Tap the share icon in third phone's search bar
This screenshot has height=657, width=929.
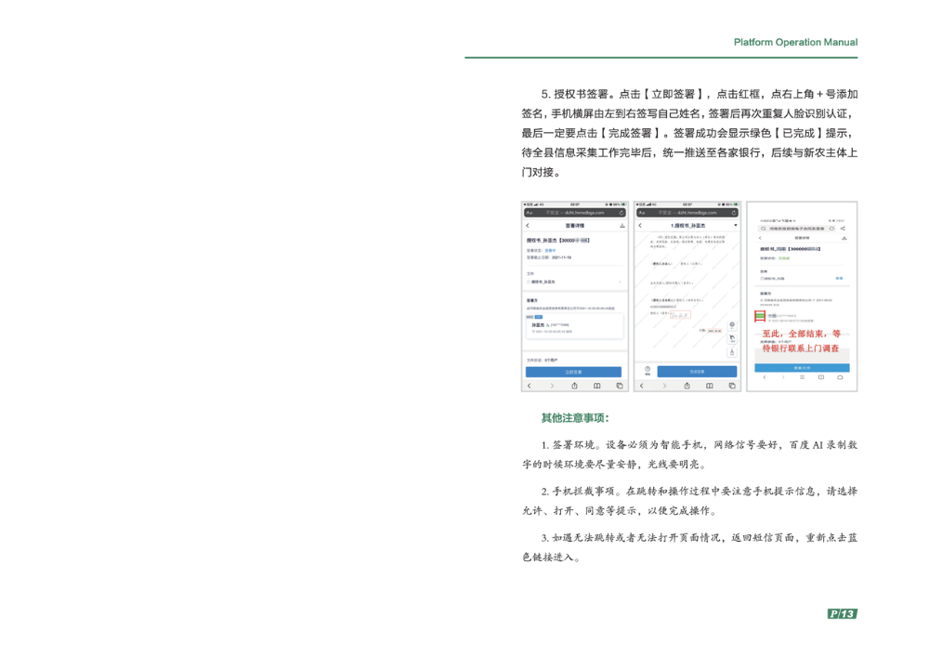[x=843, y=228]
